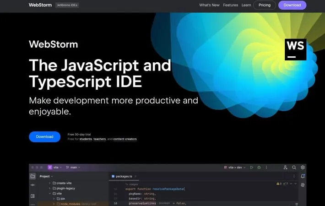Open What's New in the navigation

click(209, 5)
